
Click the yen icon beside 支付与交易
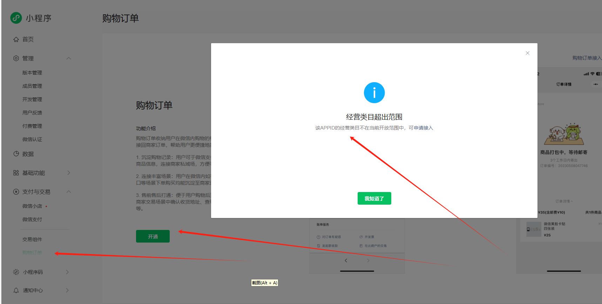pos(16,192)
